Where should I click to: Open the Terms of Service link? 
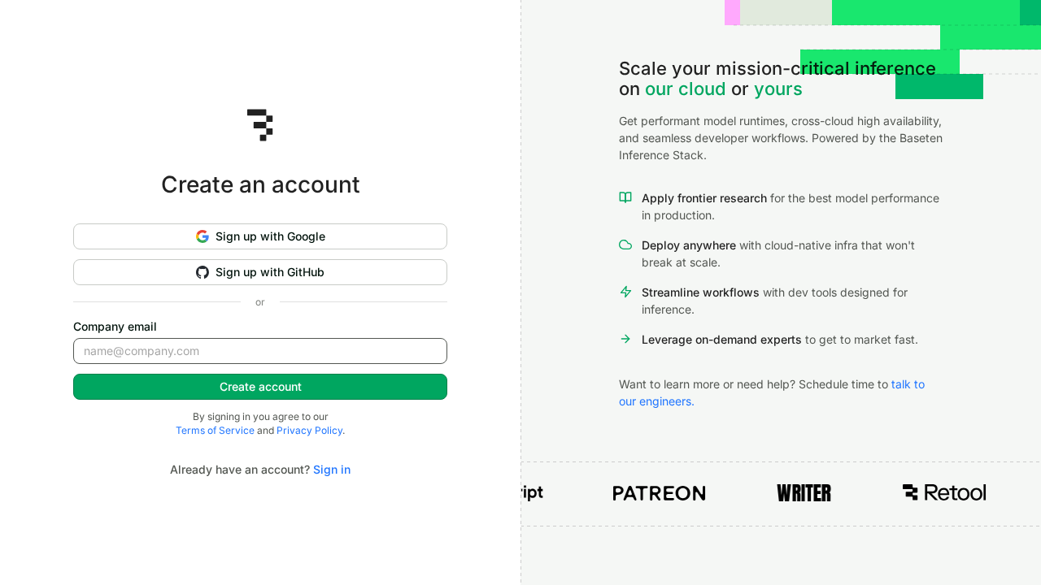click(x=215, y=430)
